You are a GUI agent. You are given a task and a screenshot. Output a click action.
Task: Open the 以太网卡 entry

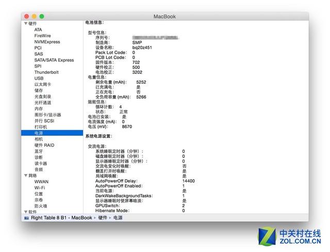point(43,84)
